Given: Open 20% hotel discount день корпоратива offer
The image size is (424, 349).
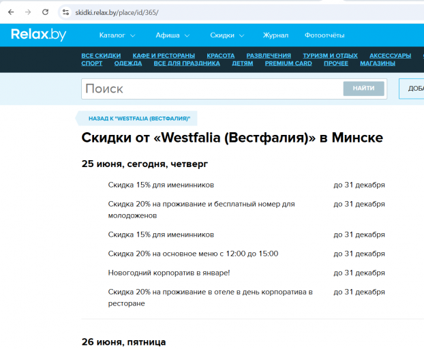Looking at the screenshot, I should pos(211,298).
